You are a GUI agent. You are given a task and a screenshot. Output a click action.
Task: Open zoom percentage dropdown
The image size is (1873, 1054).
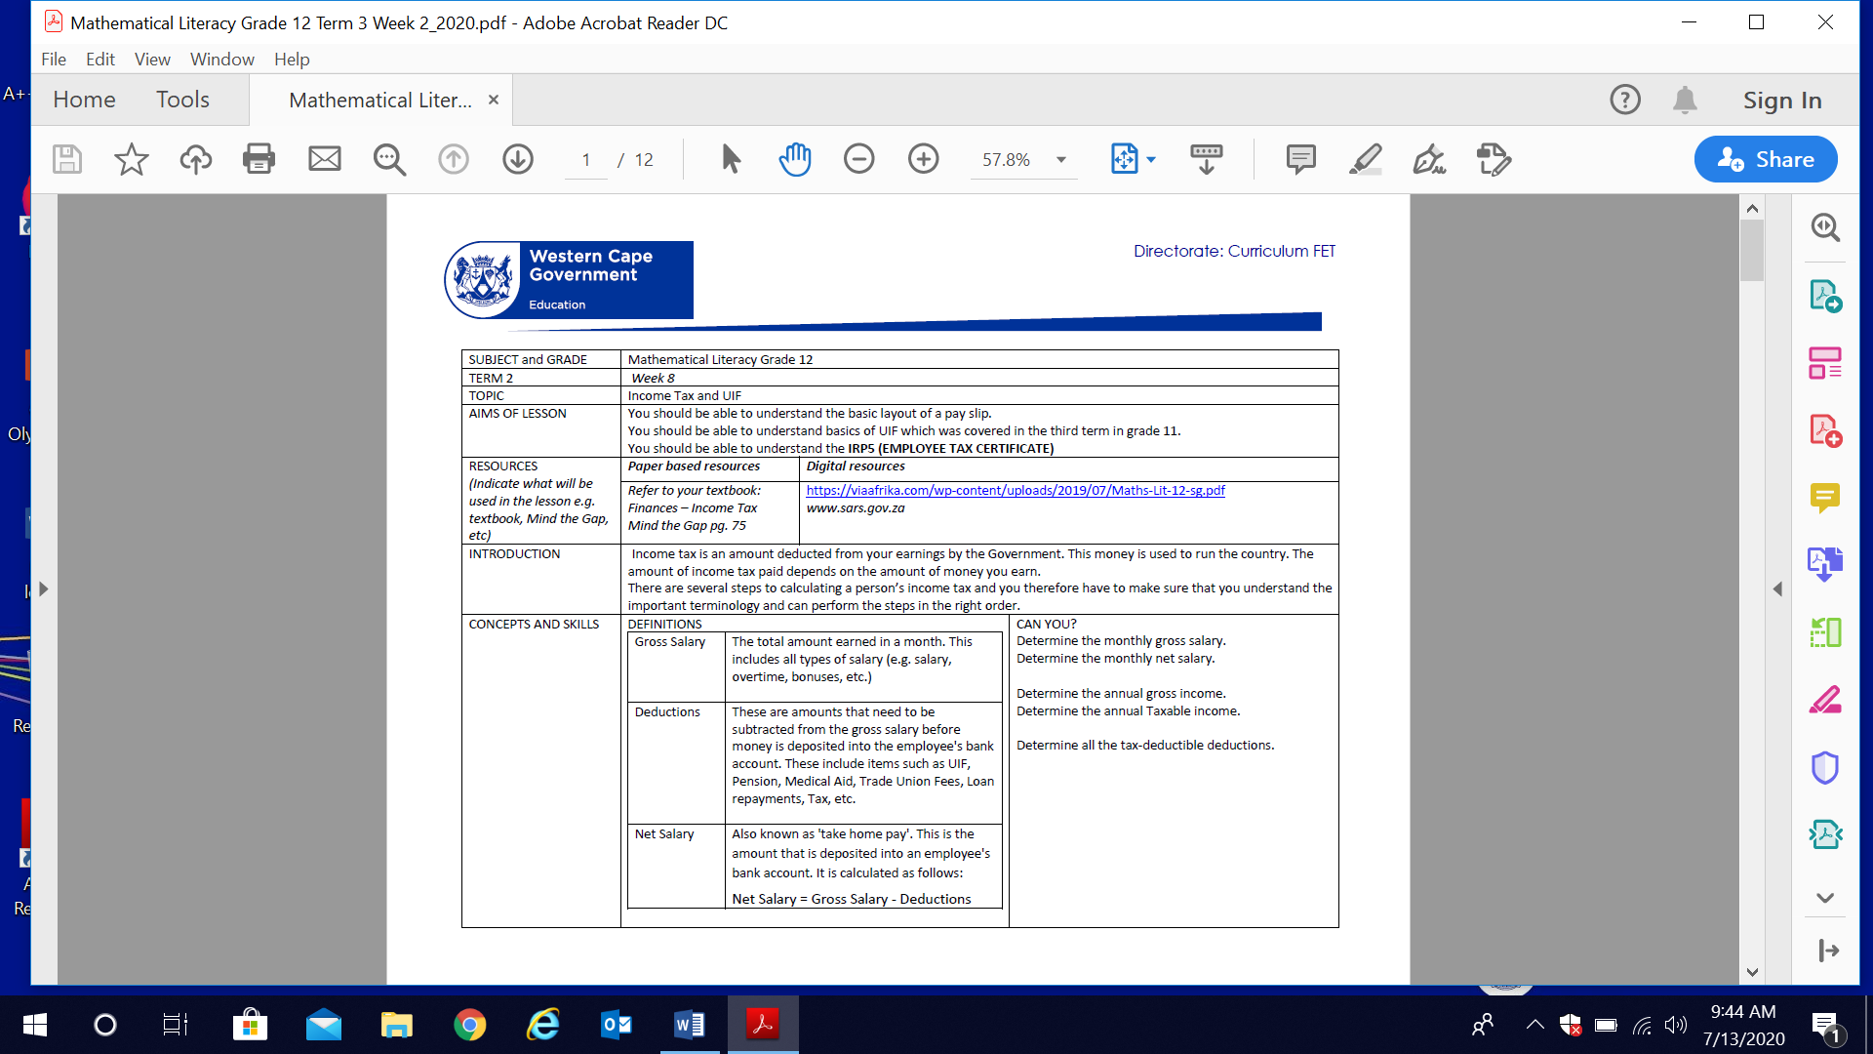[x=1061, y=160]
